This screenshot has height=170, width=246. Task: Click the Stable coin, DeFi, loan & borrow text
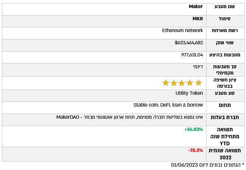point(168,105)
